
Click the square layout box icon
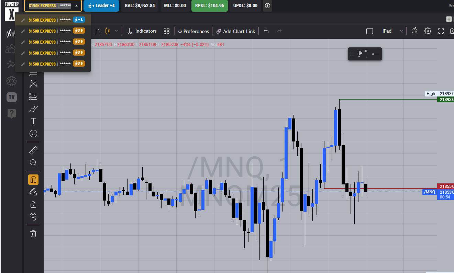pyautogui.click(x=370, y=31)
